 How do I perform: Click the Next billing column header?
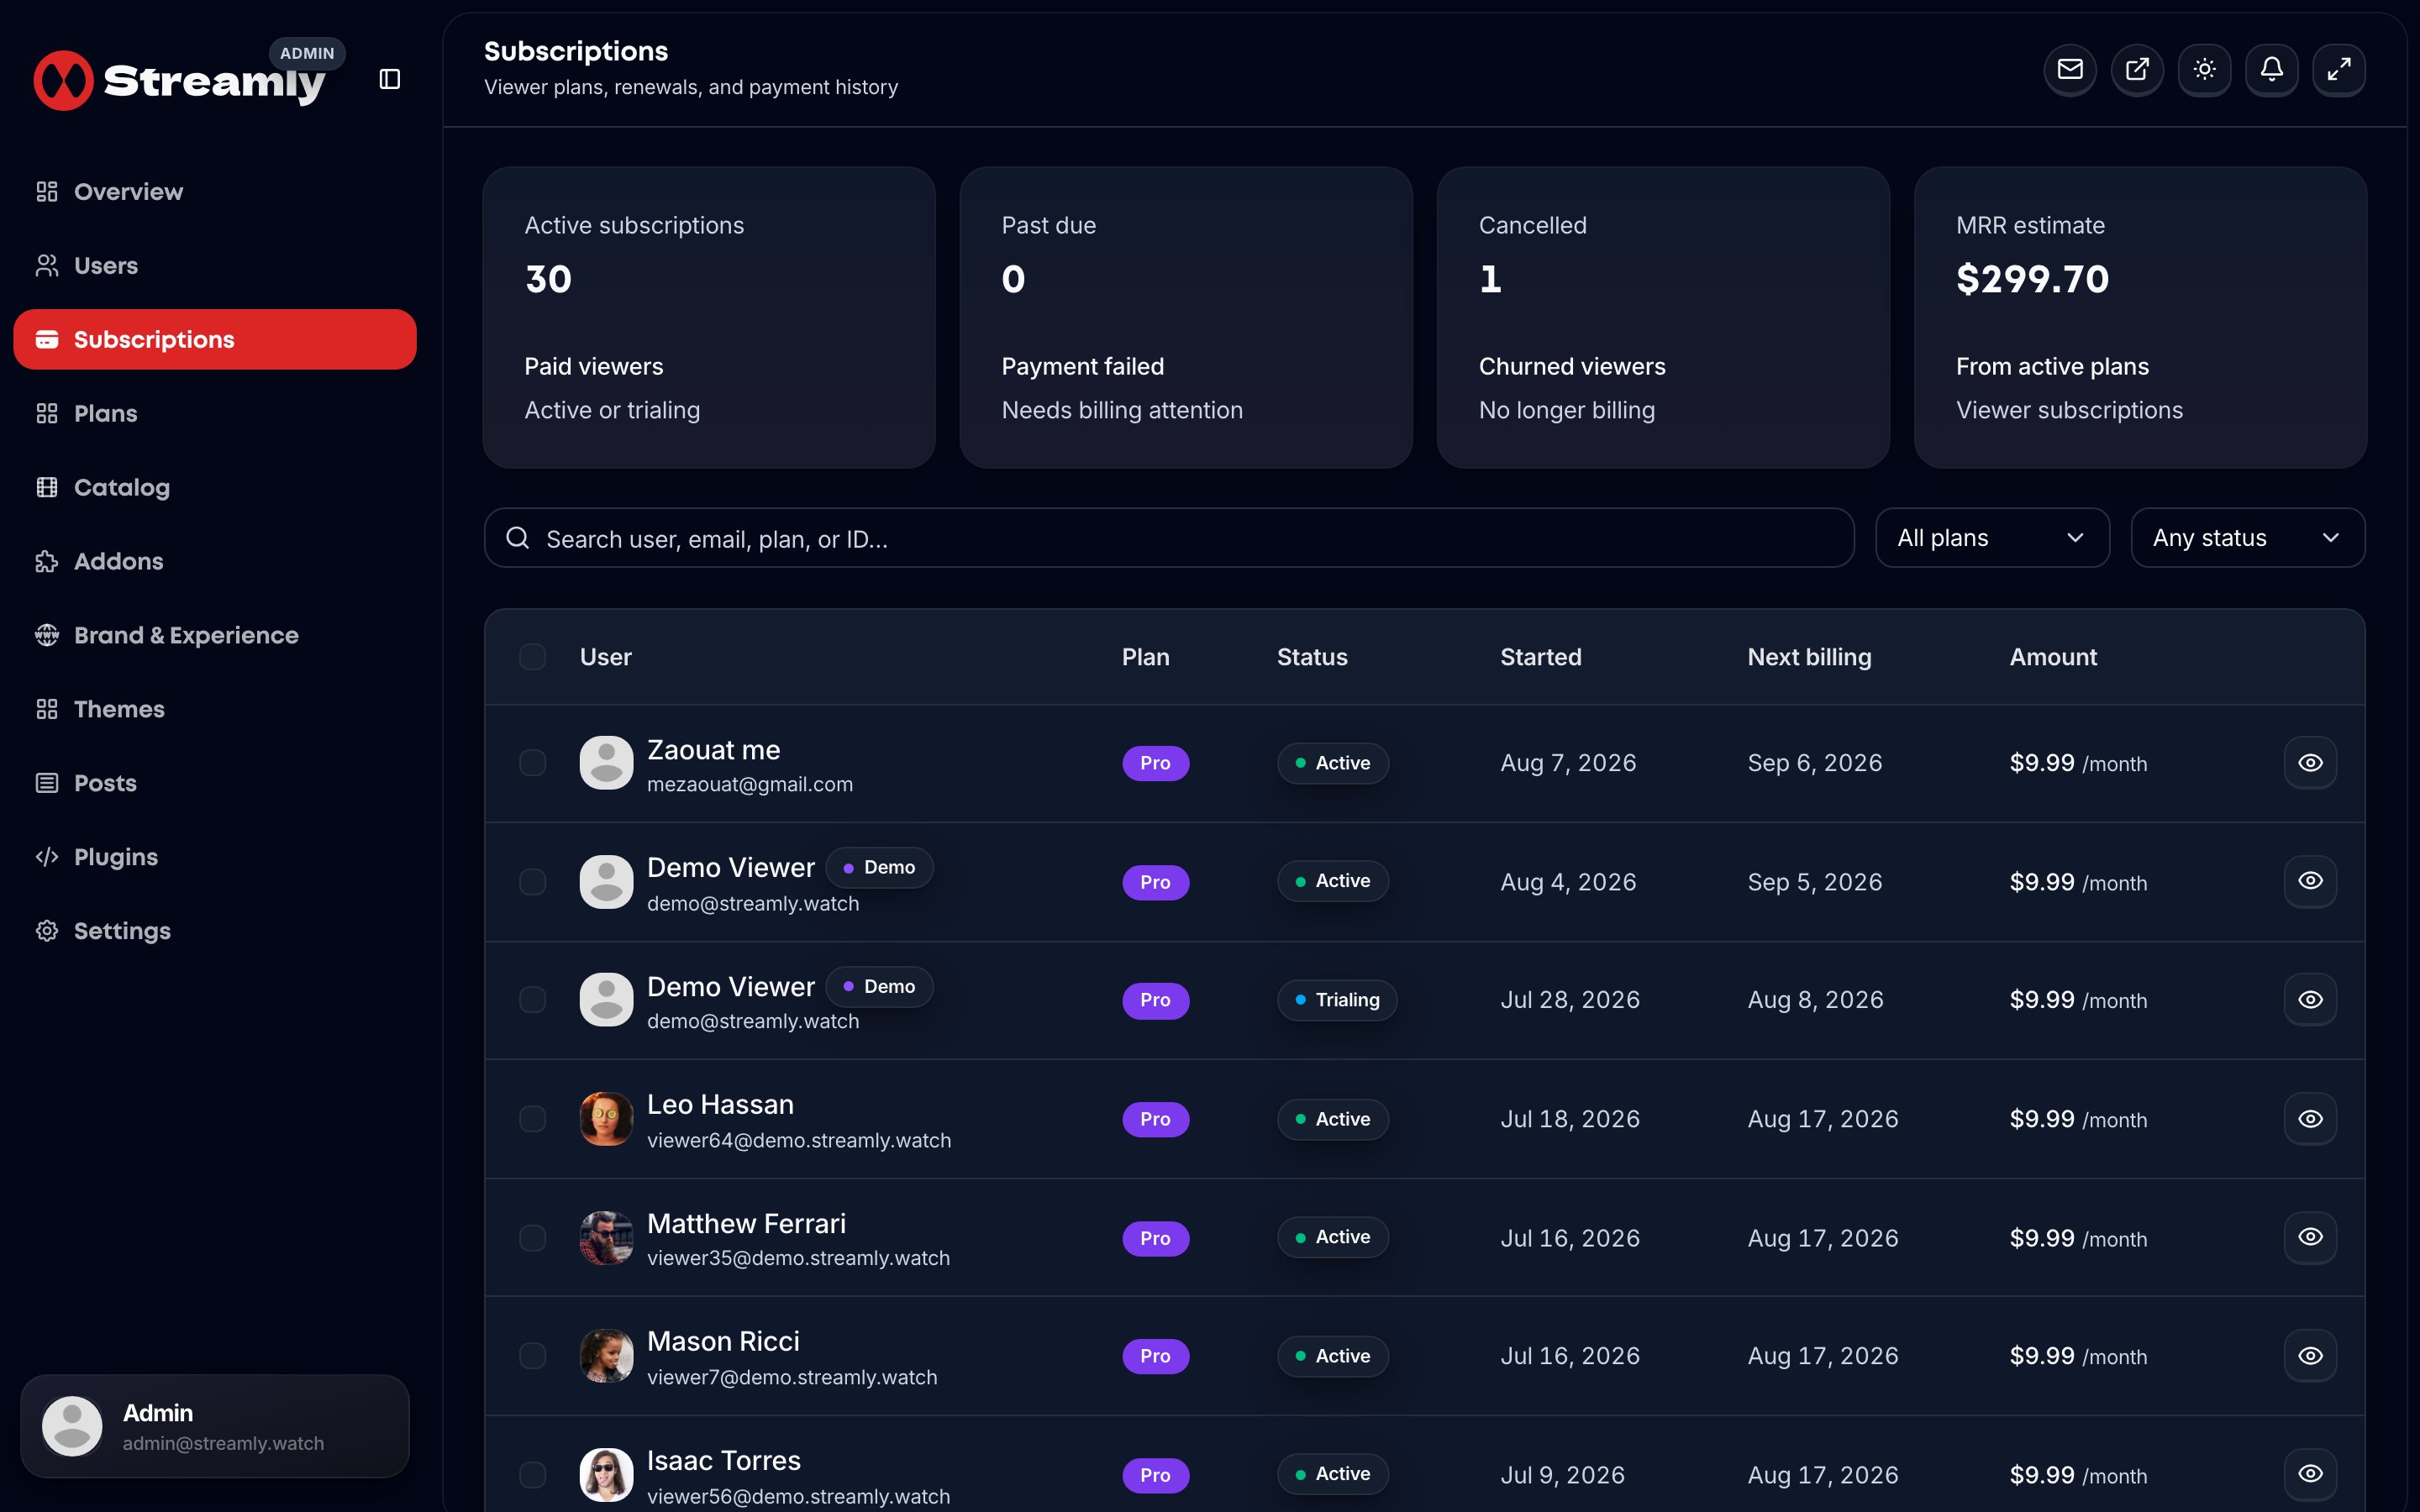click(1809, 657)
